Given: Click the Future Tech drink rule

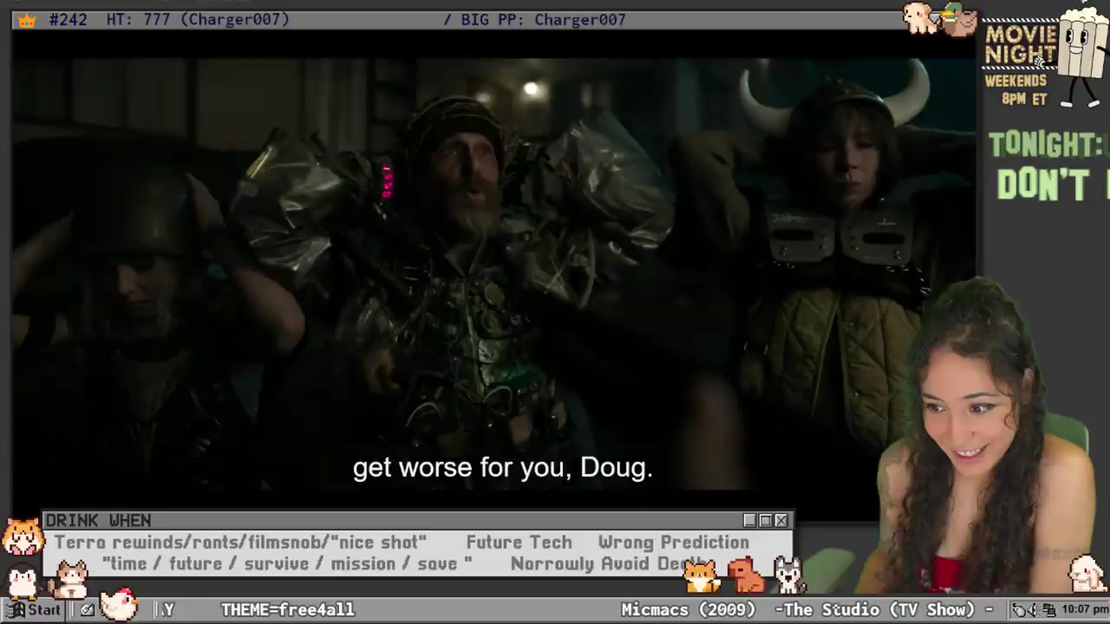Looking at the screenshot, I should 519,543.
